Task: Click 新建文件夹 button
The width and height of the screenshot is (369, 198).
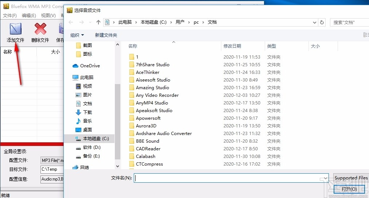Action: pos(106,35)
